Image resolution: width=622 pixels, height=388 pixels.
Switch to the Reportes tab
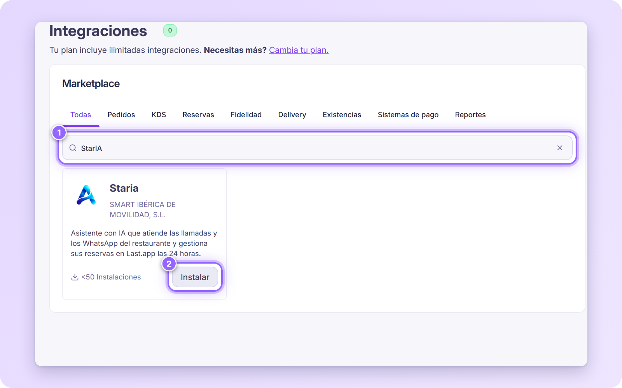(x=470, y=115)
